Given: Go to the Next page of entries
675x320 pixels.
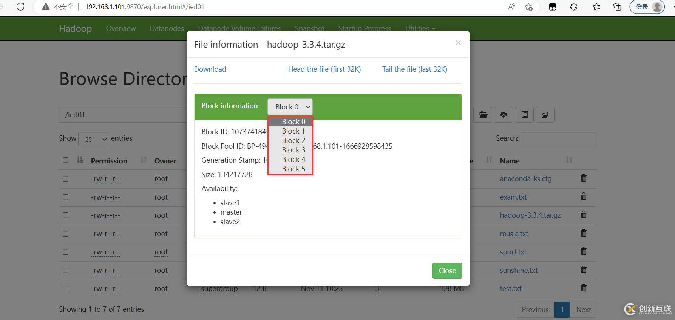Looking at the screenshot, I should pyautogui.click(x=584, y=309).
